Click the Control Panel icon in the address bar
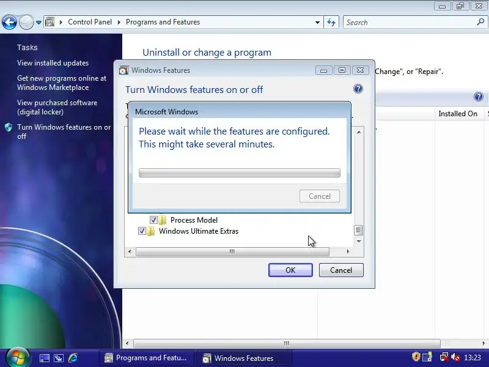Screen dimensions: 489x367 pos(50,22)
